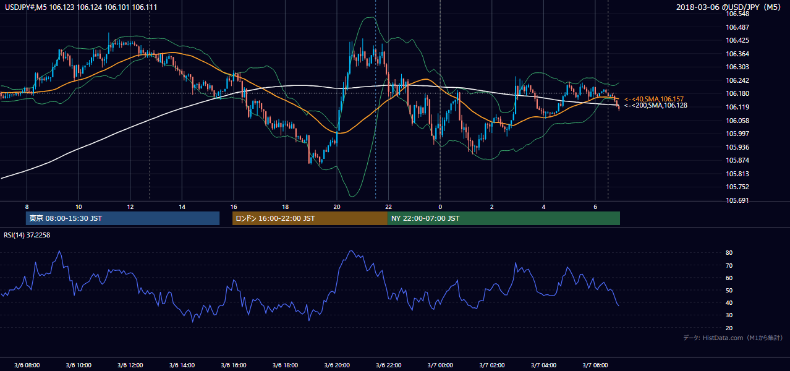Click the 106.058 price axis value
790x371 pixels.
[x=737, y=121]
